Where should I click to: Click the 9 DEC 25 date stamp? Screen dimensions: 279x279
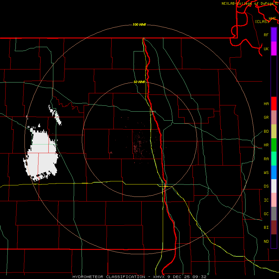coord(179,277)
